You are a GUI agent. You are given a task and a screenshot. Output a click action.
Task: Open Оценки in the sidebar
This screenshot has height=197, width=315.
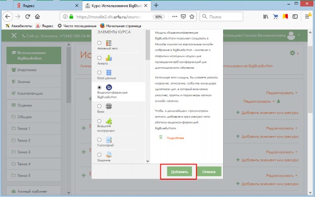pyautogui.click(x=34, y=105)
